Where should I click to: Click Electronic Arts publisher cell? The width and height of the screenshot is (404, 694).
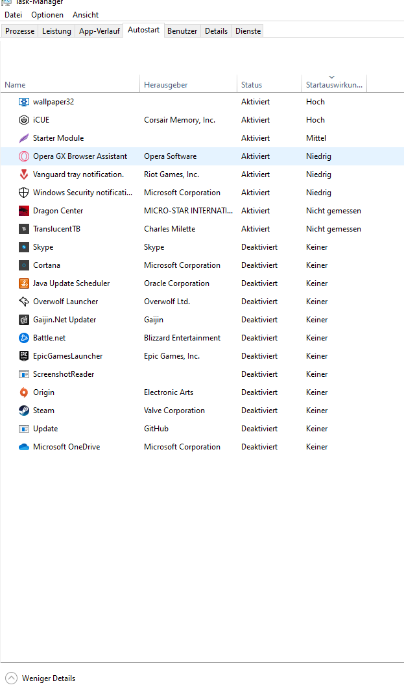[x=169, y=392]
